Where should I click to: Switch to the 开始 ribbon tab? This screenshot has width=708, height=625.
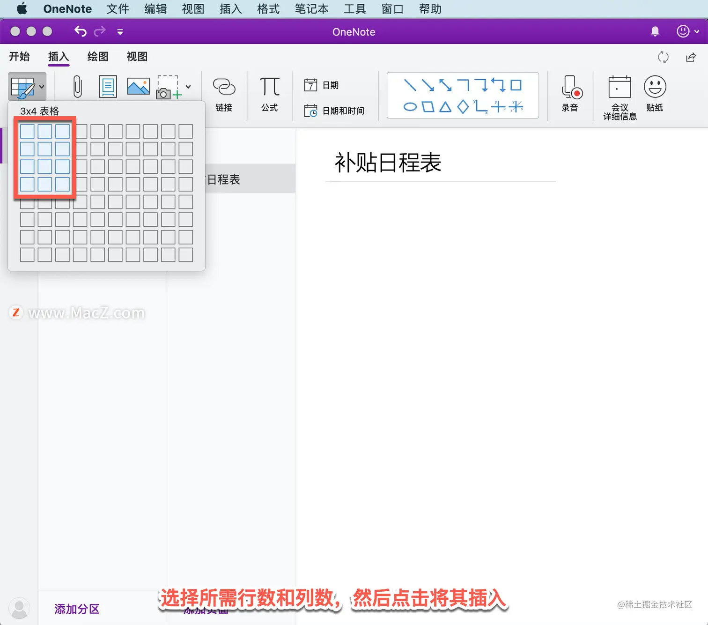[x=19, y=57]
